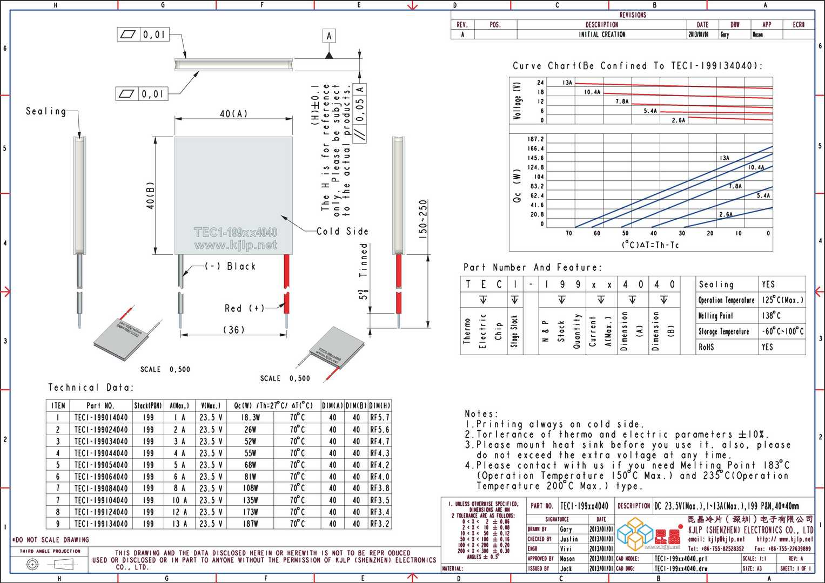The height and width of the screenshot is (583, 825).
Task: Select the datum A reference box
Action: (x=329, y=36)
